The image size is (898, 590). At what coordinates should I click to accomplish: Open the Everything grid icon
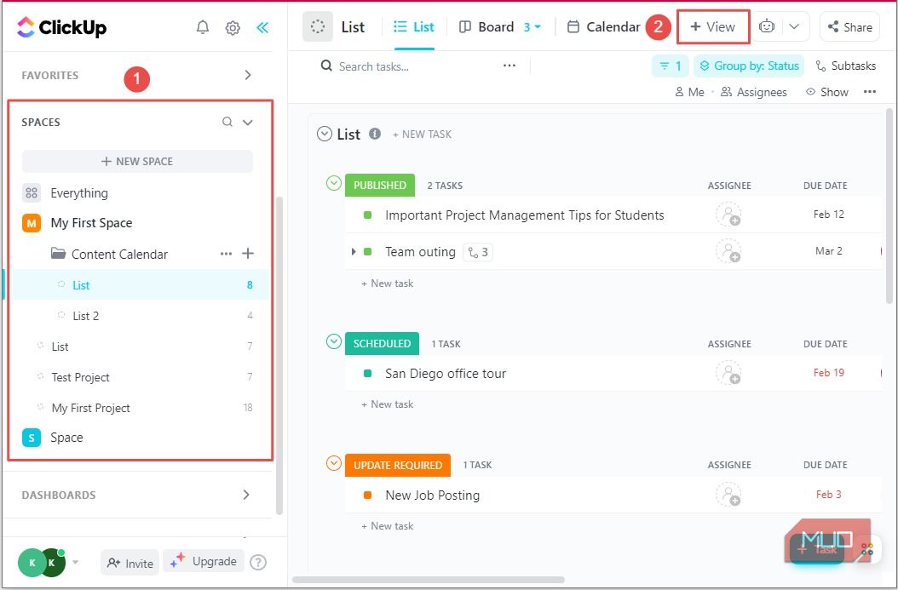[32, 193]
